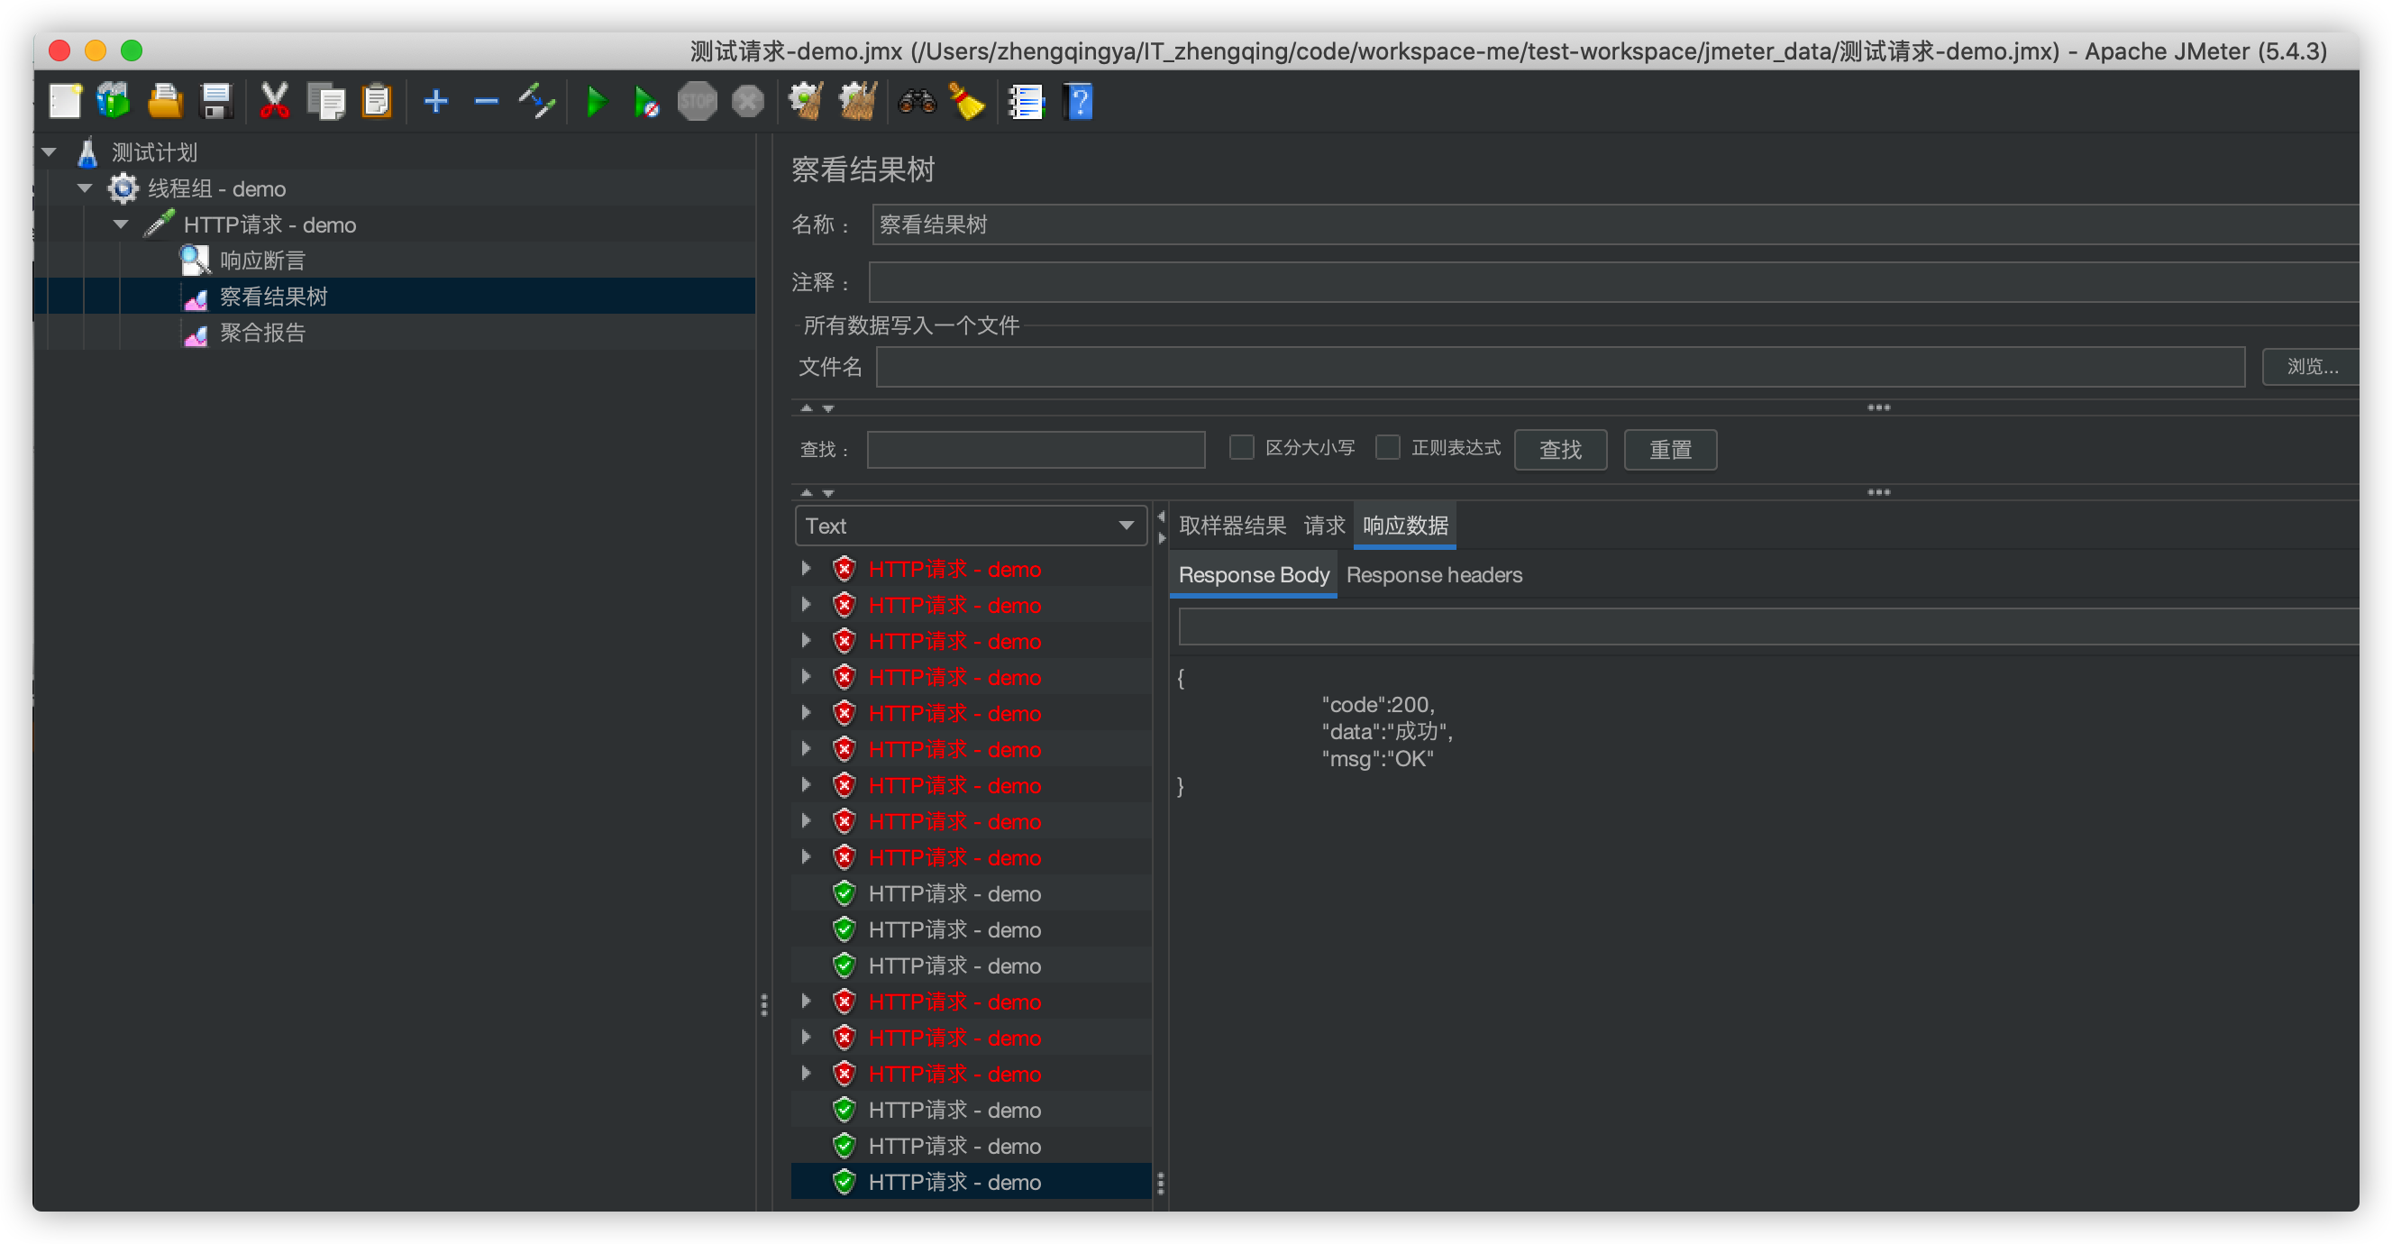Click the vertical split pane divider handle

pyautogui.click(x=764, y=1004)
